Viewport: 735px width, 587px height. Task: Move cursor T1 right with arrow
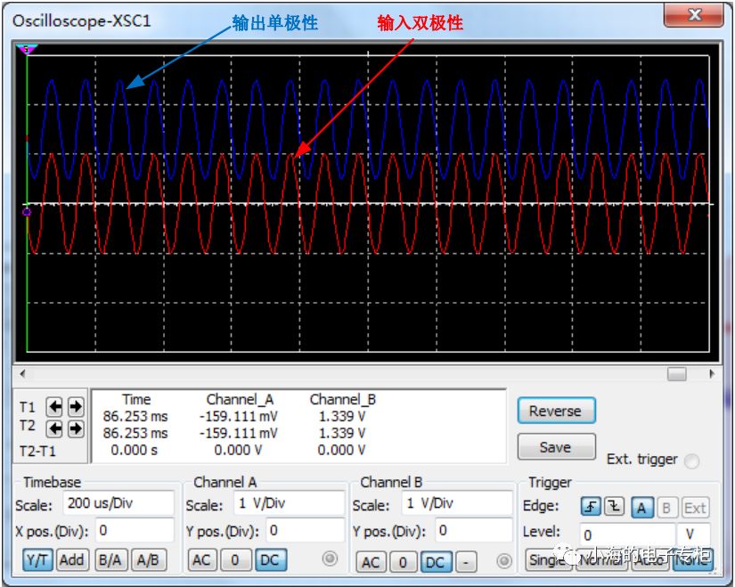pyautogui.click(x=75, y=407)
